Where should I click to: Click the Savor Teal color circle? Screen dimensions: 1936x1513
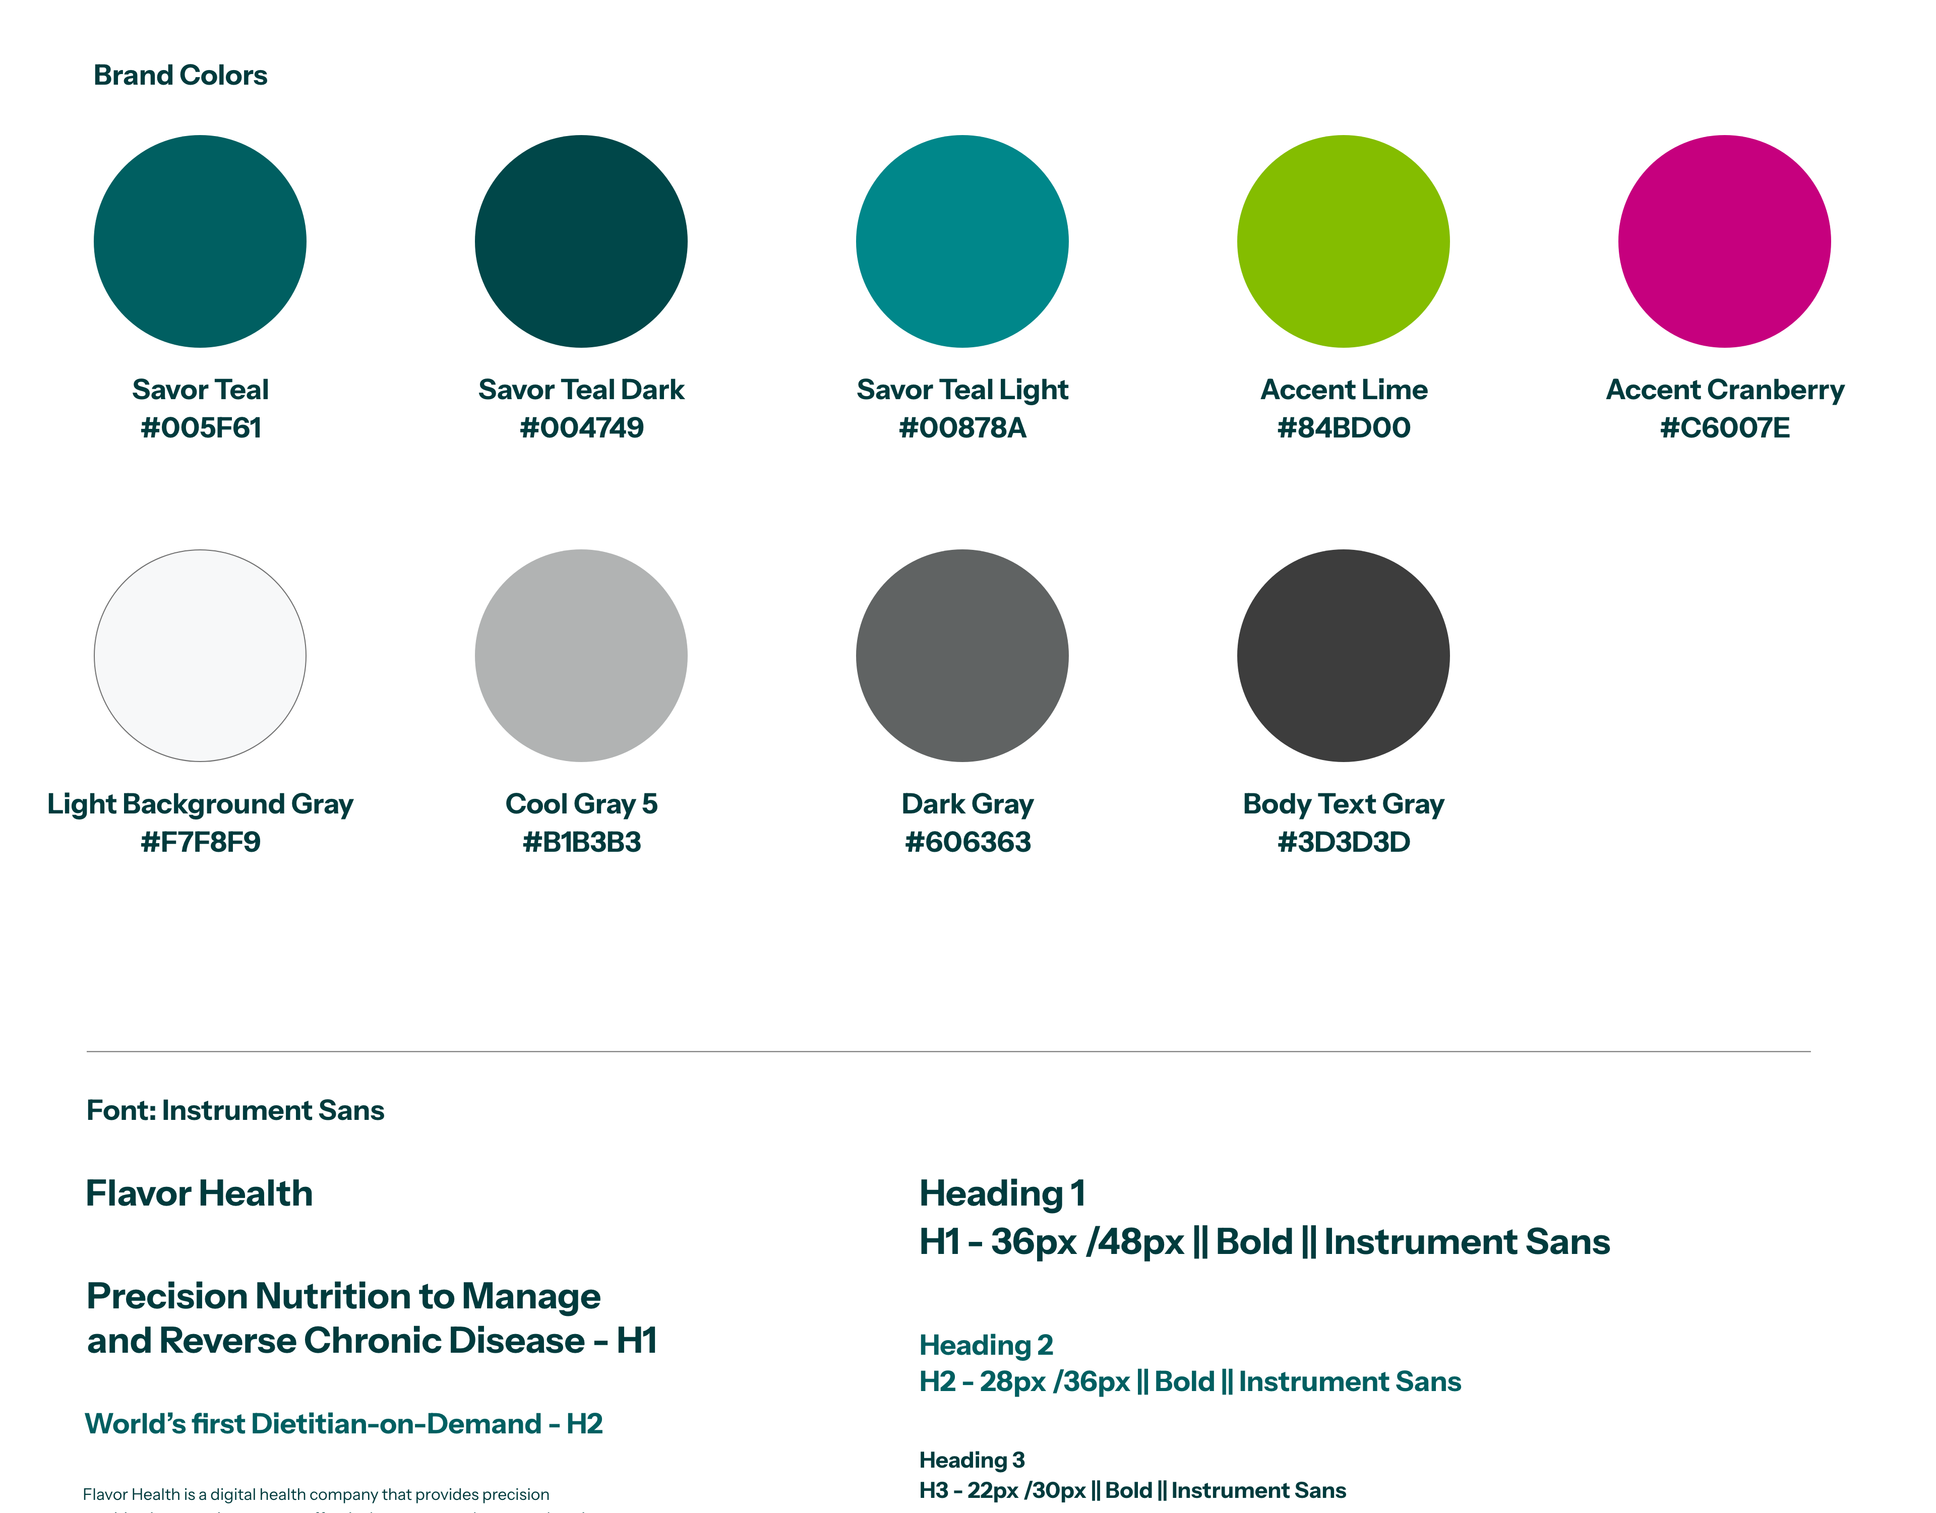200,241
